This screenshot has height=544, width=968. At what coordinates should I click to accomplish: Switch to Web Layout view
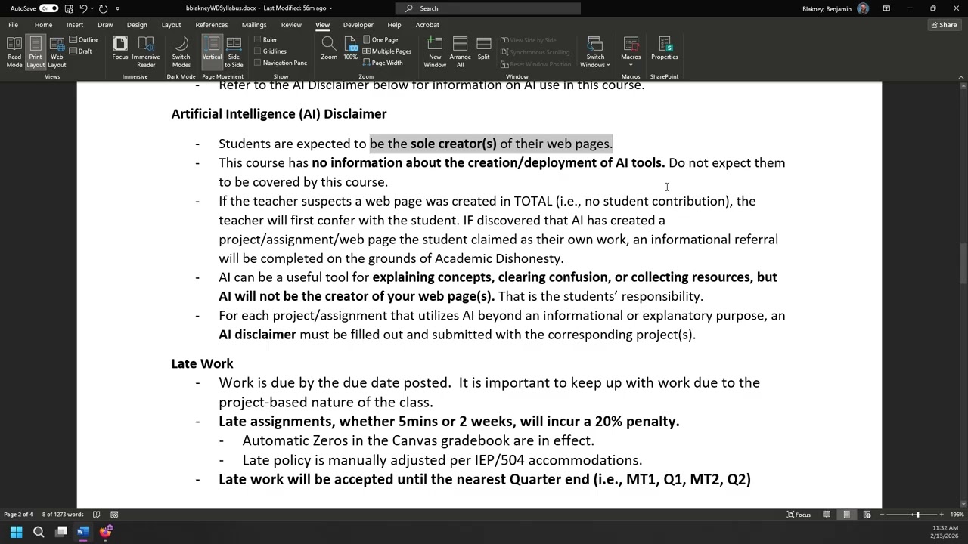pyautogui.click(x=57, y=52)
